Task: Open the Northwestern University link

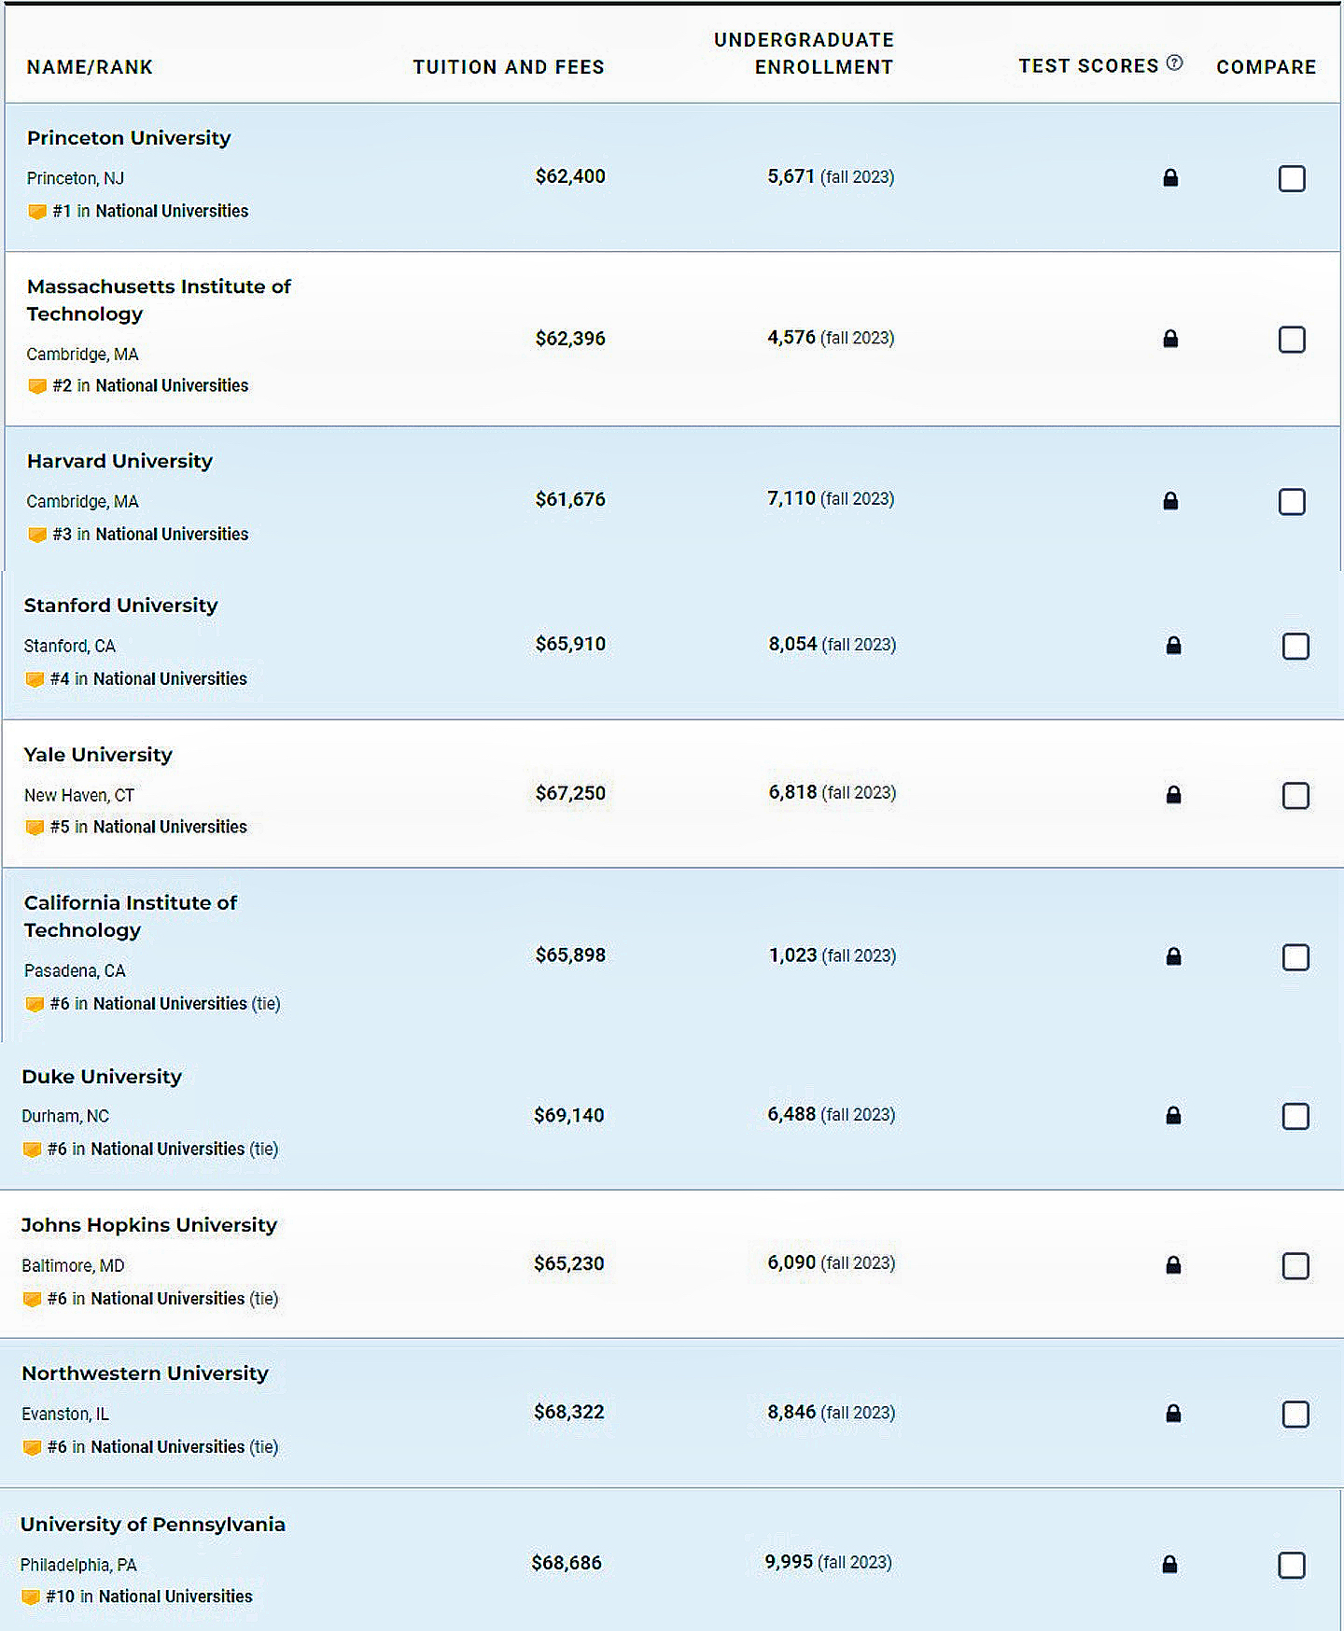Action: tap(145, 1373)
